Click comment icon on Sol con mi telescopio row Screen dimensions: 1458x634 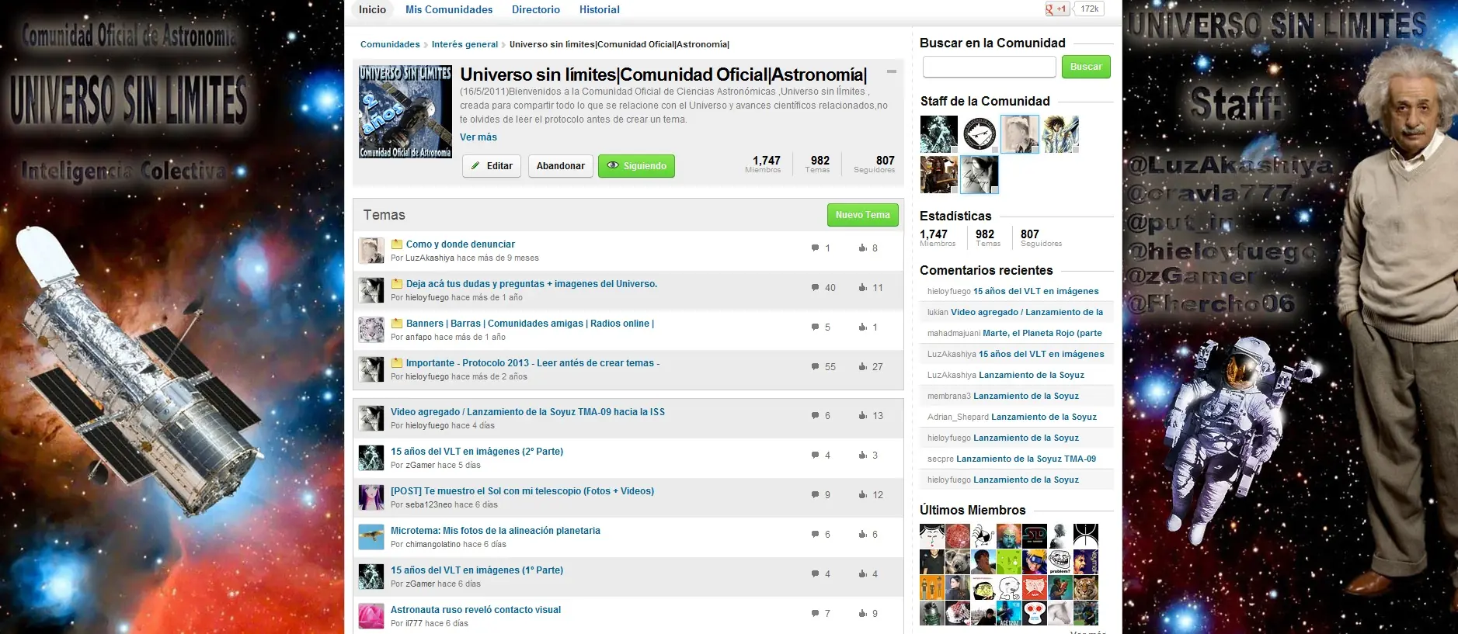point(815,495)
